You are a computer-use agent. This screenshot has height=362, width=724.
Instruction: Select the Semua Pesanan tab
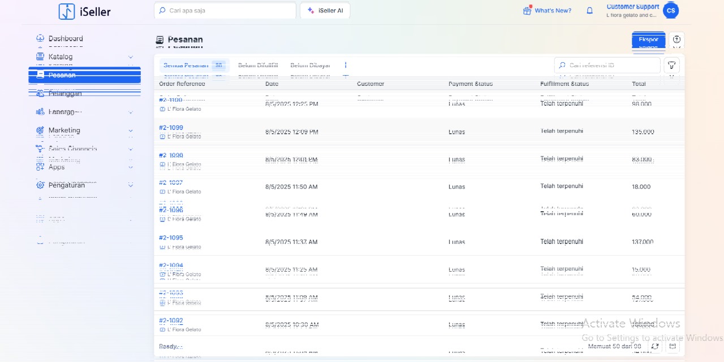186,66
